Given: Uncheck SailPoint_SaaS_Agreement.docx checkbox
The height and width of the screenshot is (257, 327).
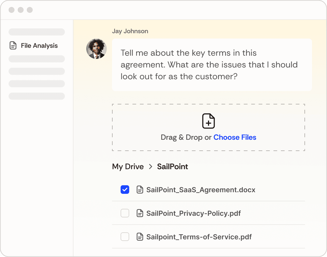Looking at the screenshot, I should click(x=125, y=190).
